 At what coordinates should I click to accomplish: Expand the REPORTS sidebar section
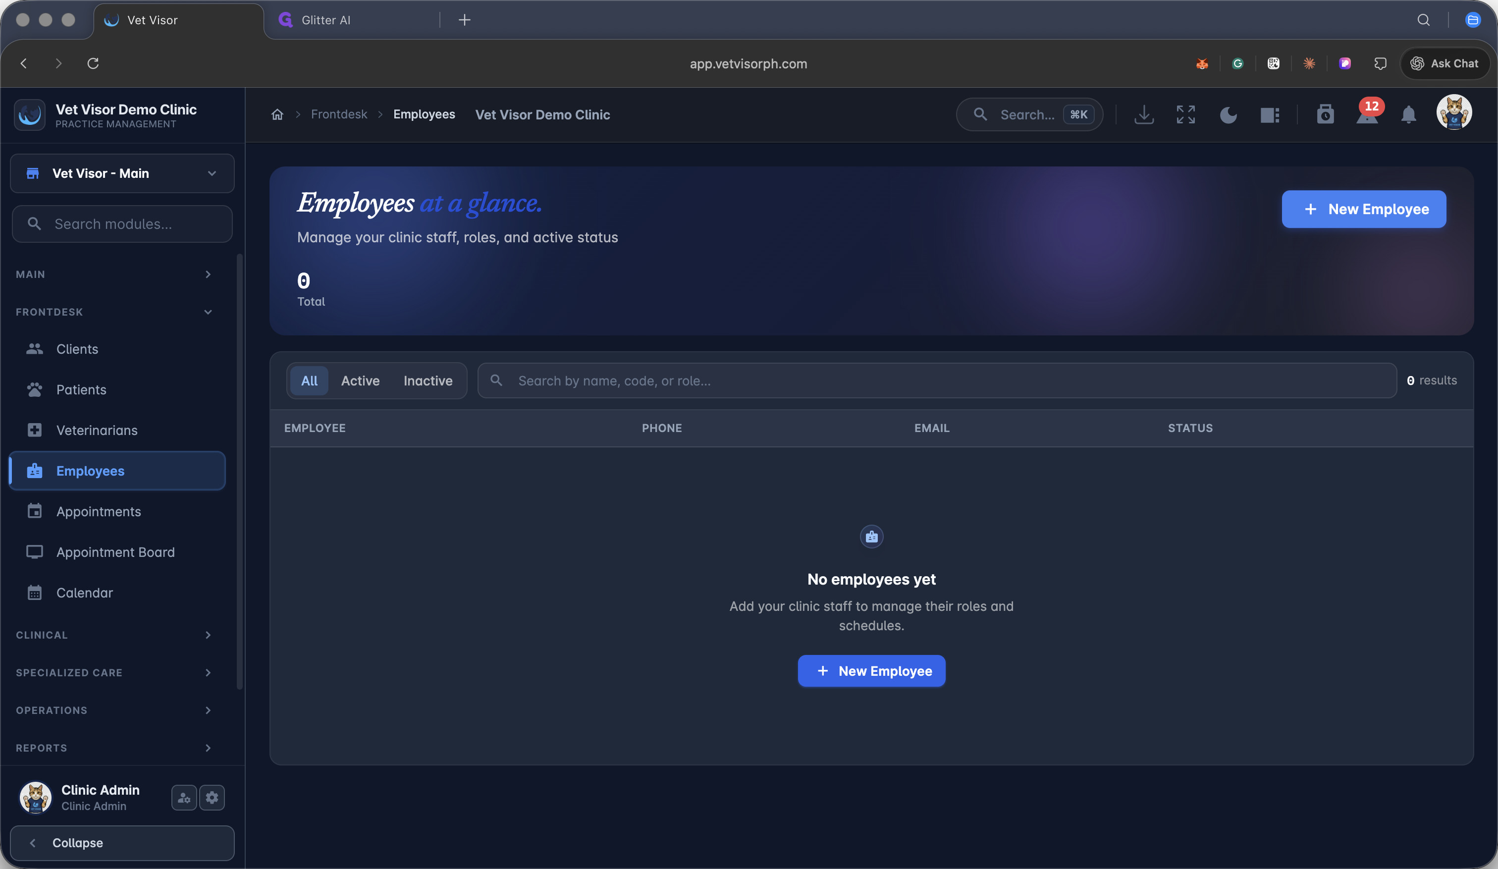pos(114,748)
